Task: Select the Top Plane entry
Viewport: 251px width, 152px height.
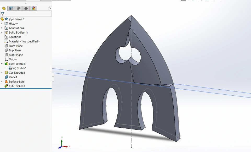Action: pyautogui.click(x=15, y=50)
